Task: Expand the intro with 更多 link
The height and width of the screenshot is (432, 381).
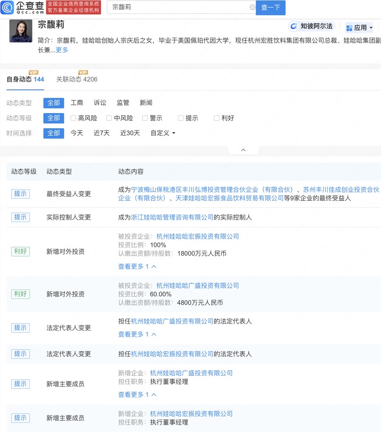Action: tap(62, 50)
